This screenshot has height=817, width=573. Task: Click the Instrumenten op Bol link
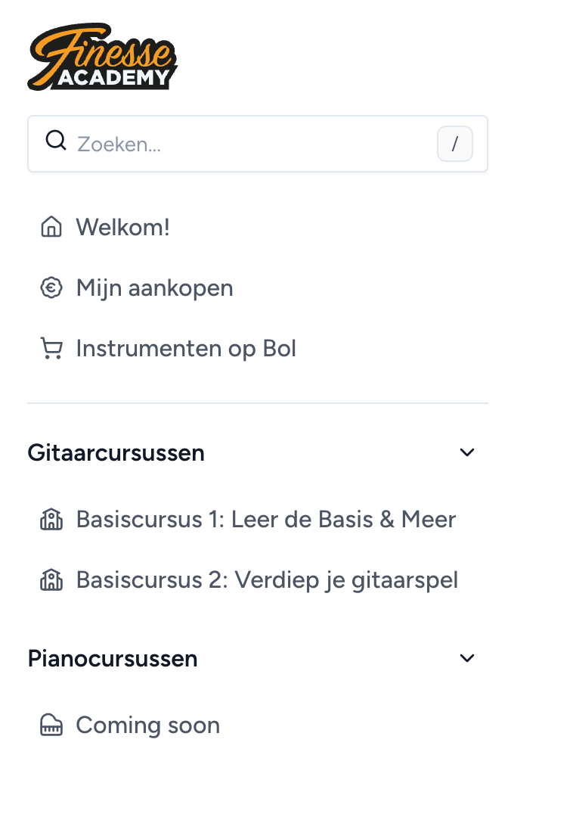pos(185,348)
